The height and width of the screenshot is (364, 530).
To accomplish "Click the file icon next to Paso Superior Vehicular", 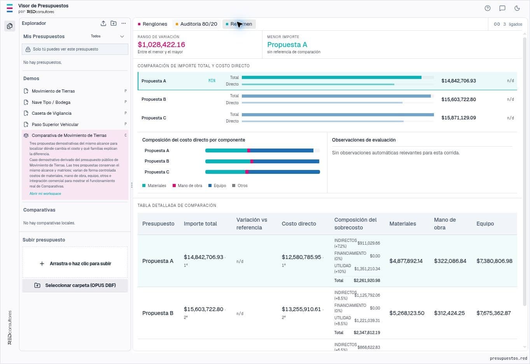I will [26, 124].
